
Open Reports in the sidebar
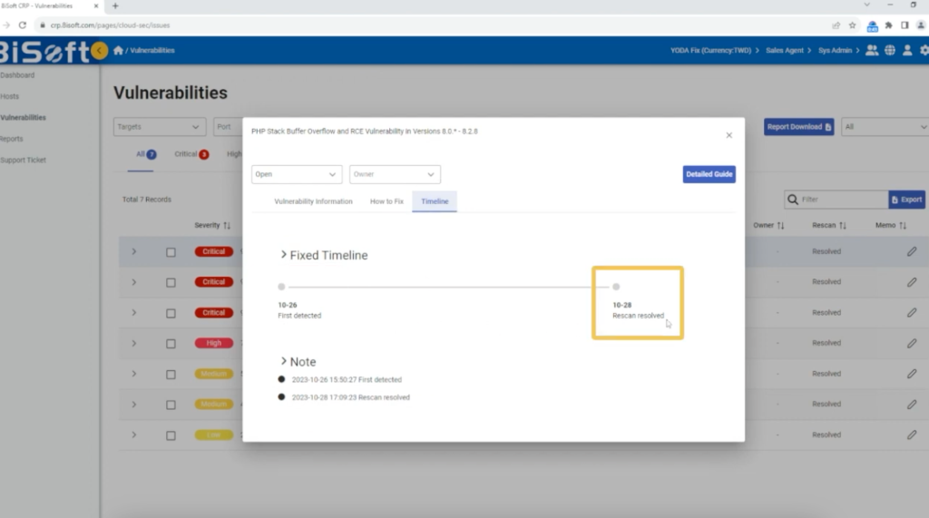pos(12,139)
